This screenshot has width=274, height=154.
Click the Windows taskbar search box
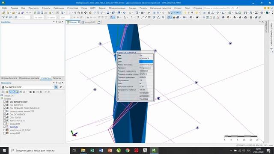tap(39, 150)
